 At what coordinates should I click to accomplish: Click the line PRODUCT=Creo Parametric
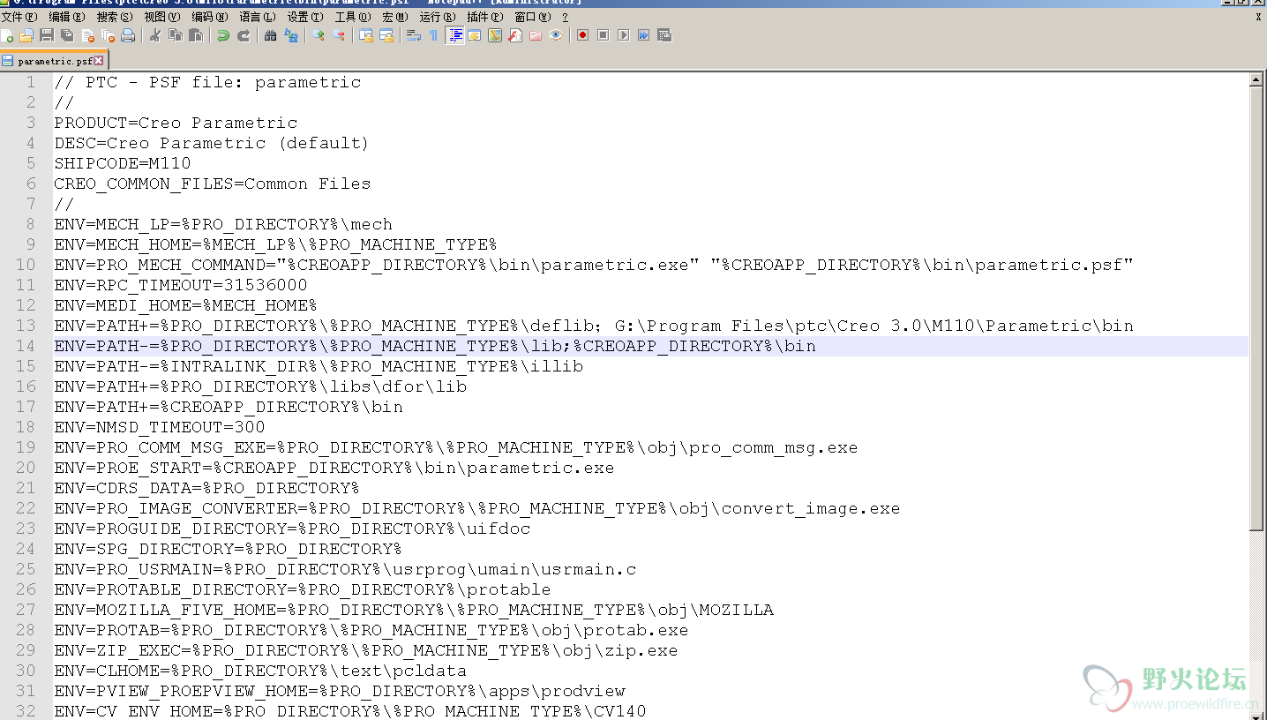(176, 123)
